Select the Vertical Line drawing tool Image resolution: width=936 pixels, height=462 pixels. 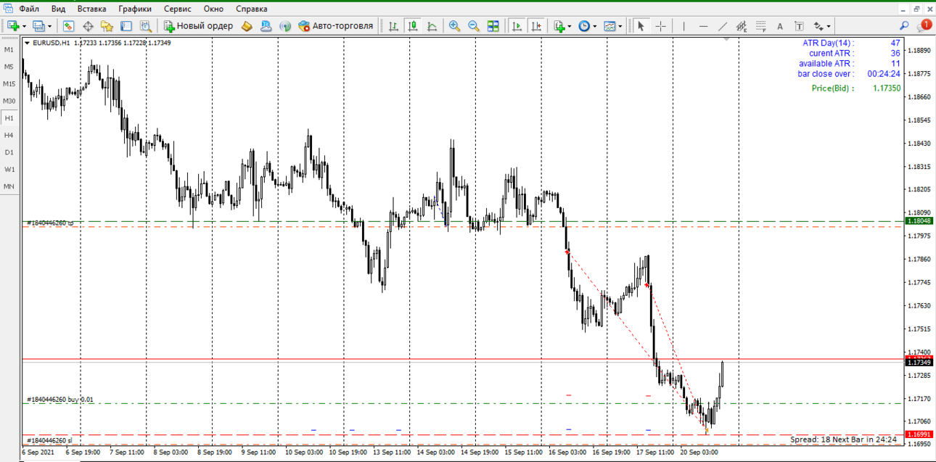683,26
